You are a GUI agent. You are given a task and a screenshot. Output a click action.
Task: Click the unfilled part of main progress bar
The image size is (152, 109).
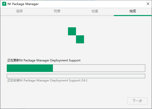99,68
